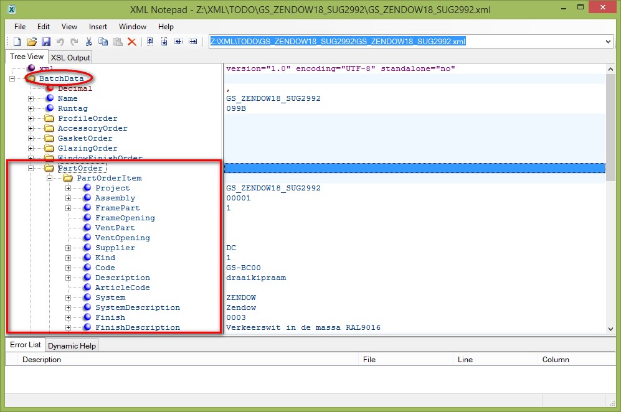This screenshot has width=621, height=412.
Task: Expand the Description tree node
Action: pos(68,278)
